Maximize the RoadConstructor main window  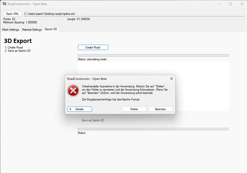230,4
